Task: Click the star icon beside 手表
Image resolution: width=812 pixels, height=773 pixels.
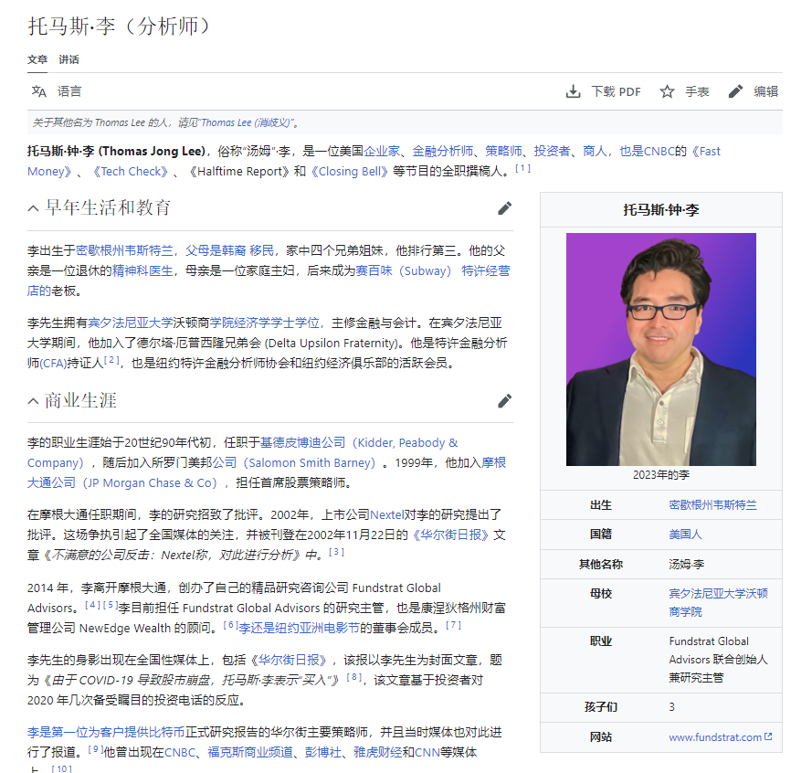Action: coord(669,91)
